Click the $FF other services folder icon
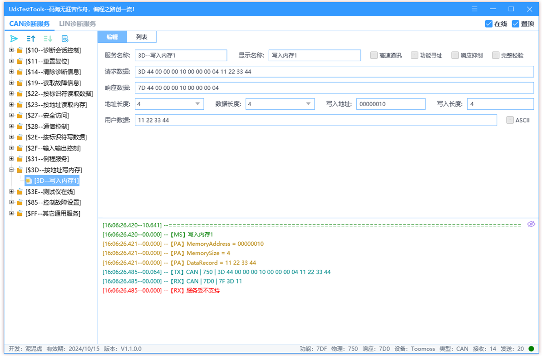Image resolution: width=542 pixels, height=356 pixels. pyautogui.click(x=20, y=214)
